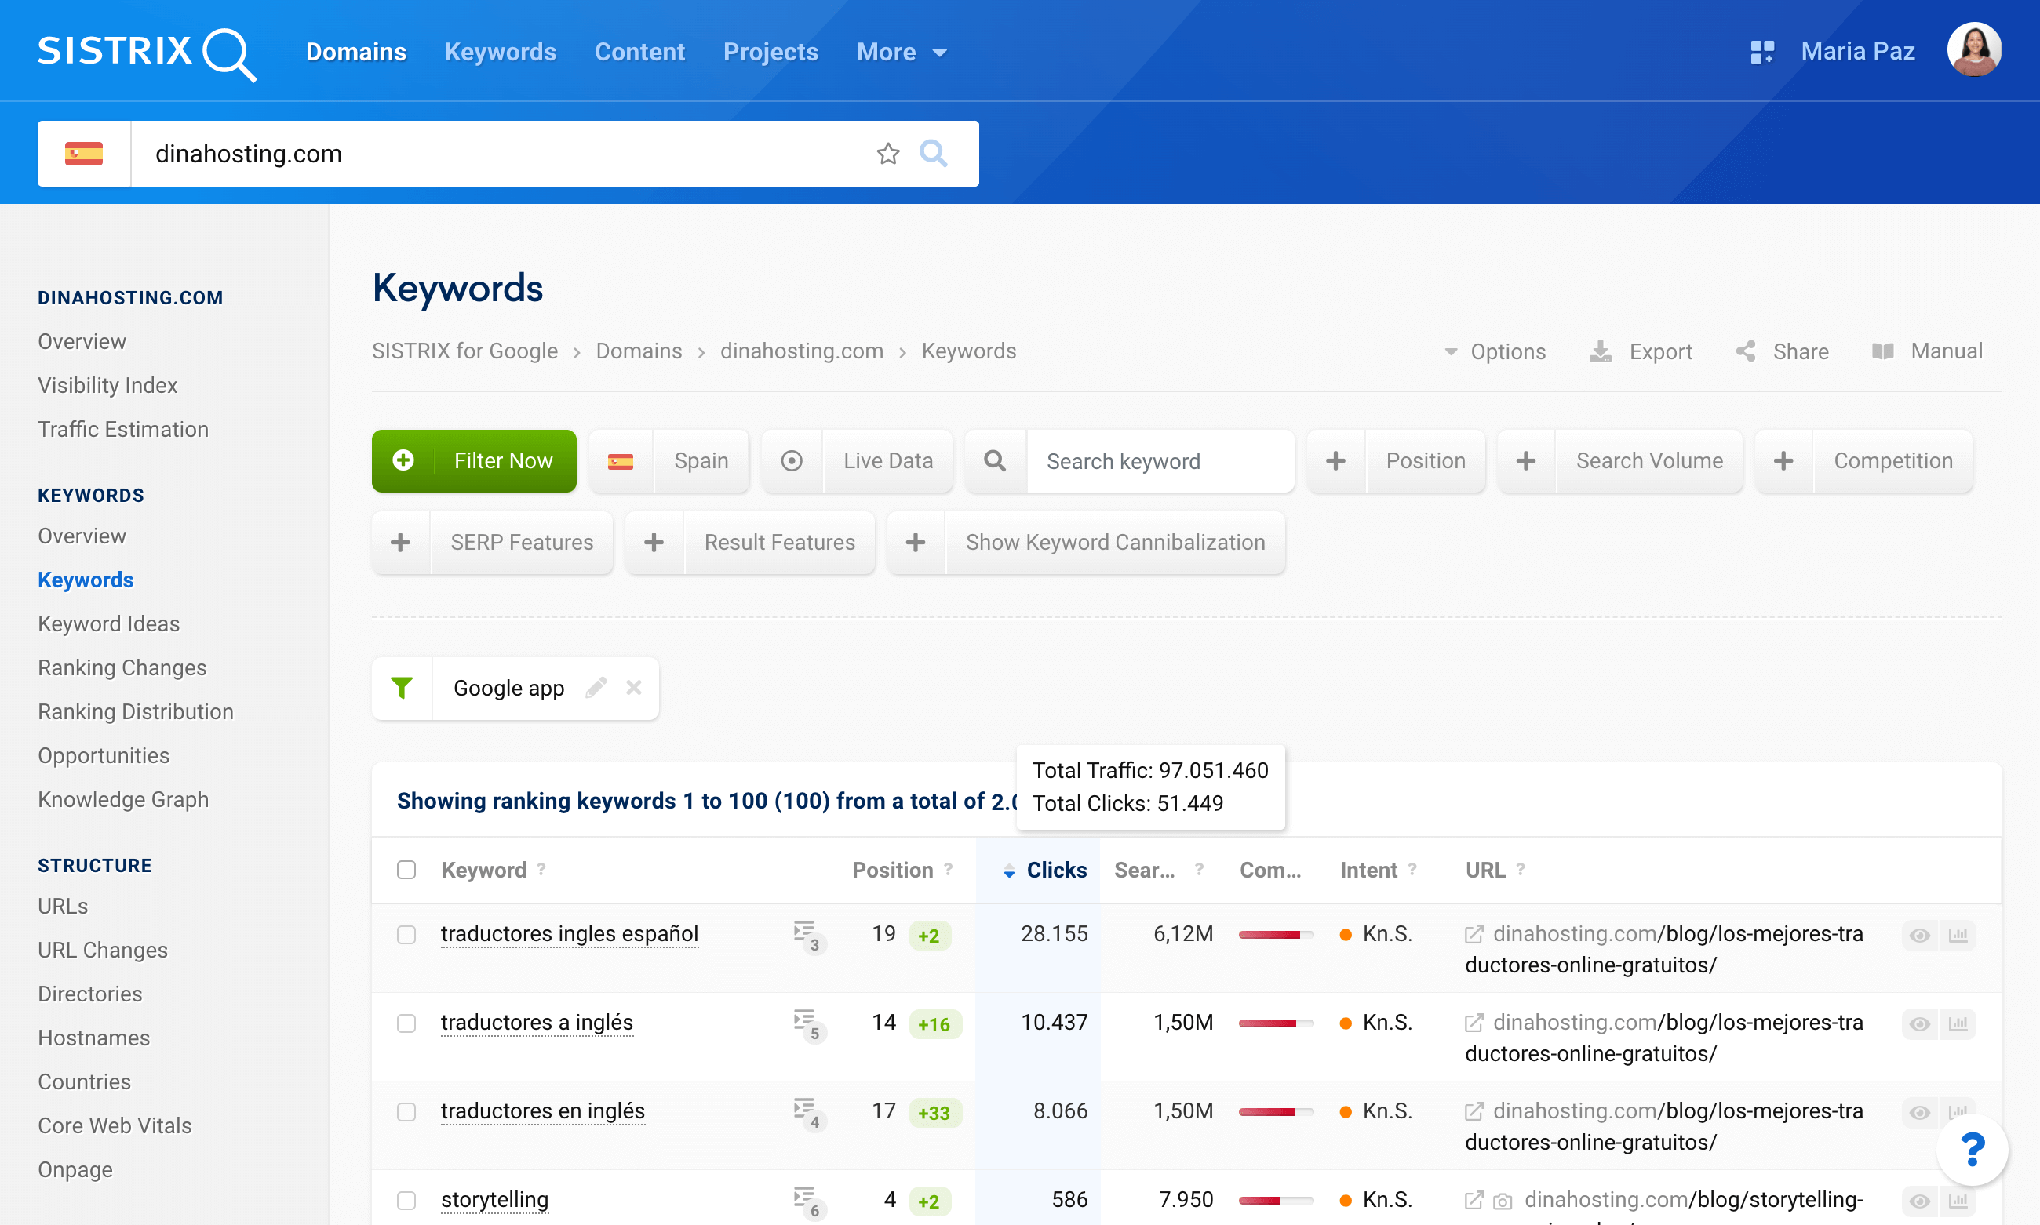
Task: Remove the Google app filter
Action: pos(634,688)
